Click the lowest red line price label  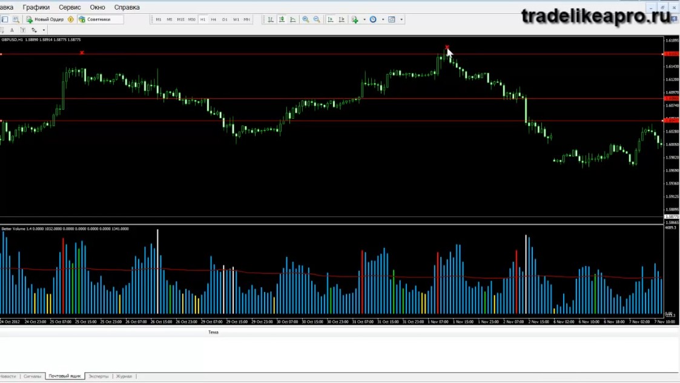[672, 120]
